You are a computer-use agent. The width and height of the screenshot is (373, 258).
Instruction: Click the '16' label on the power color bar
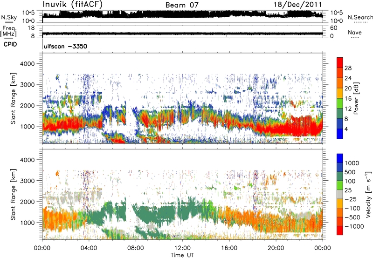click(x=348, y=99)
